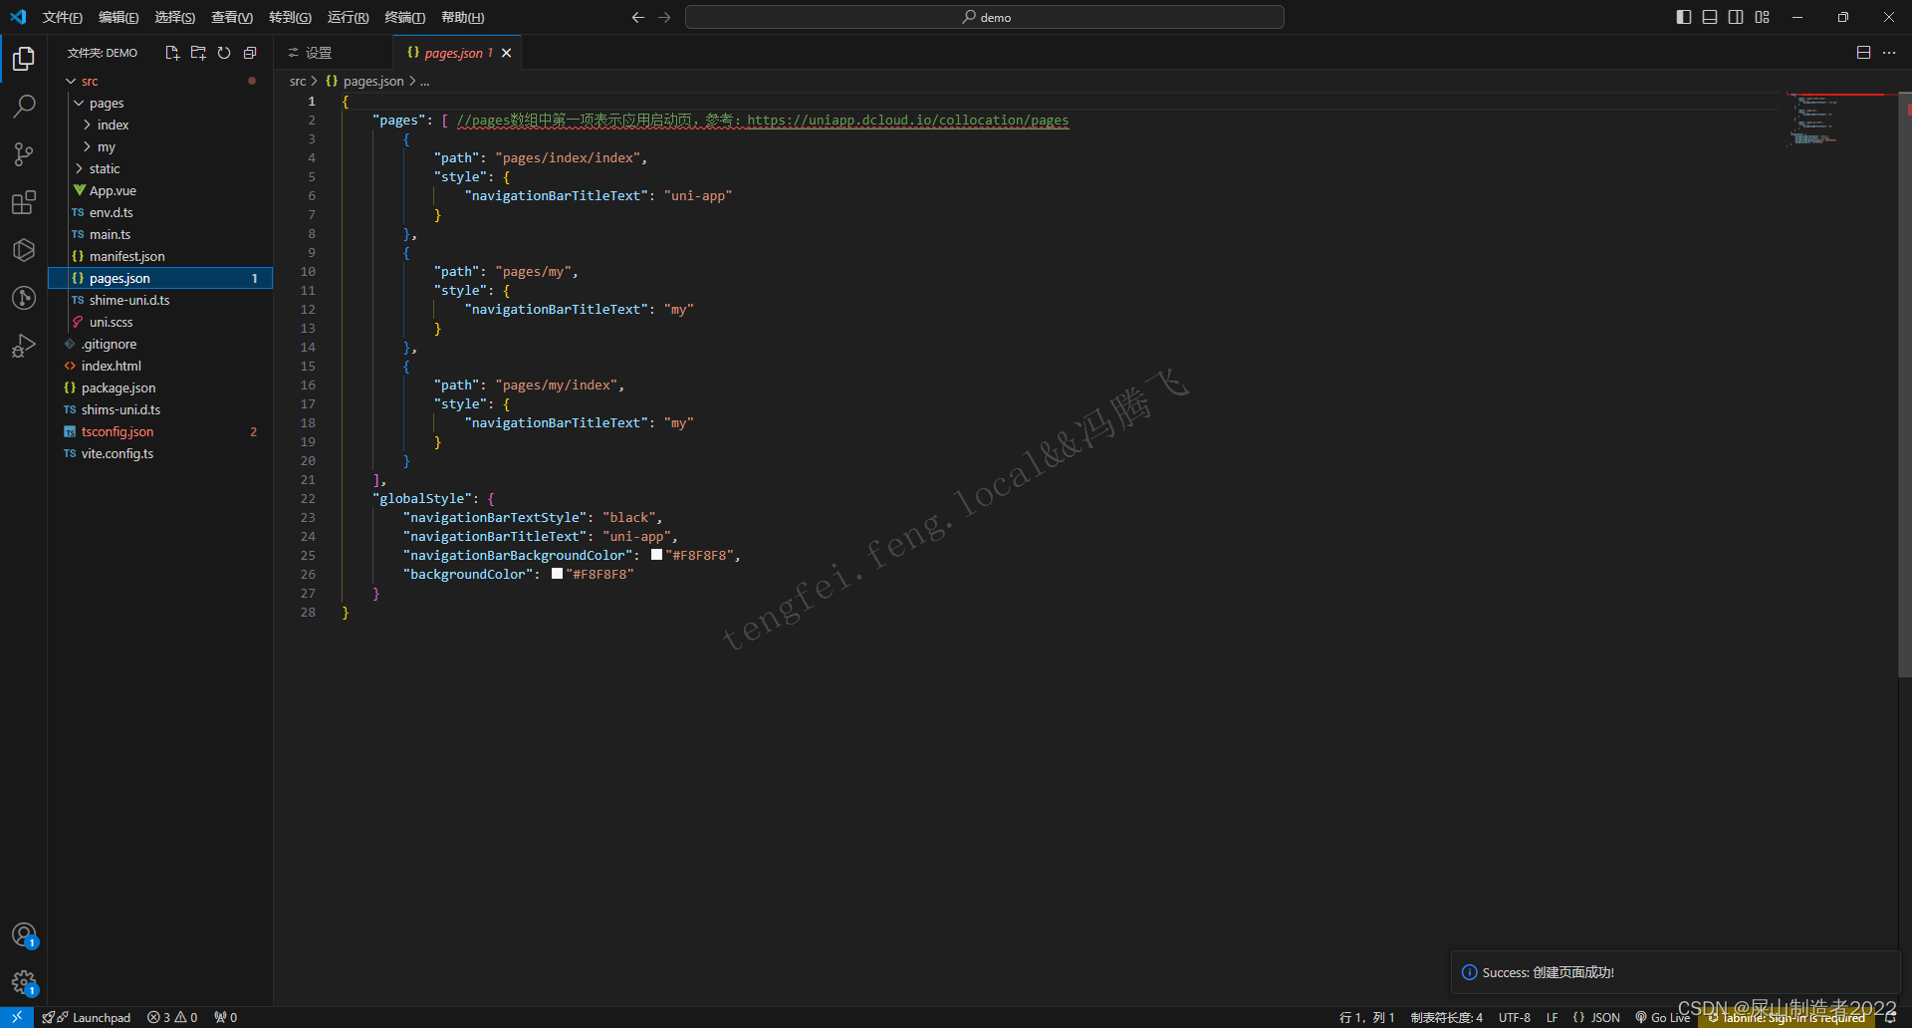Create a new file in explorer

[x=172, y=53]
